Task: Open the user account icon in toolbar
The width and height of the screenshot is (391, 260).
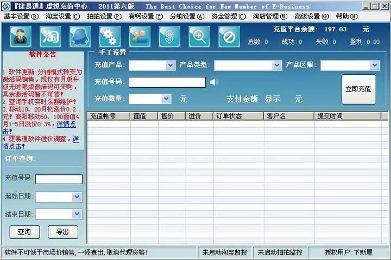Action: coord(21,37)
